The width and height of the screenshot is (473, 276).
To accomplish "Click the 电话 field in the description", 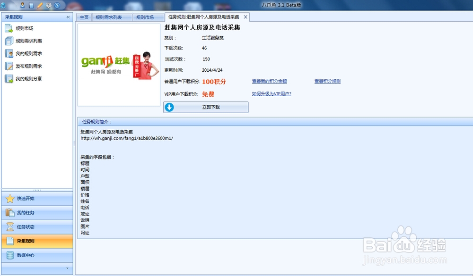I will pyautogui.click(x=85, y=208).
